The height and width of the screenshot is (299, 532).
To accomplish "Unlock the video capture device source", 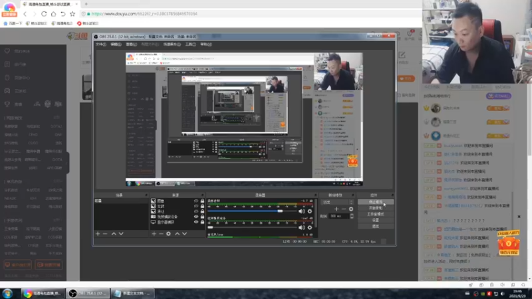I will 203,217.
